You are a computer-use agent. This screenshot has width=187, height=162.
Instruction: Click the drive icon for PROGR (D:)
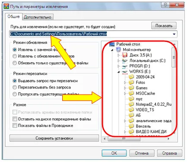click(x=125, y=66)
